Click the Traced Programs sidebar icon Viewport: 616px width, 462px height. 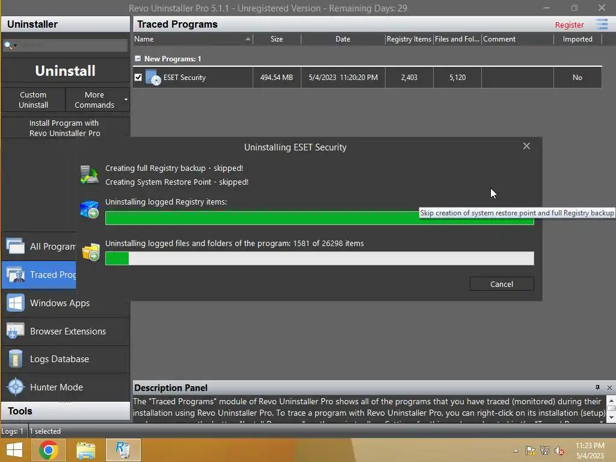click(15, 274)
